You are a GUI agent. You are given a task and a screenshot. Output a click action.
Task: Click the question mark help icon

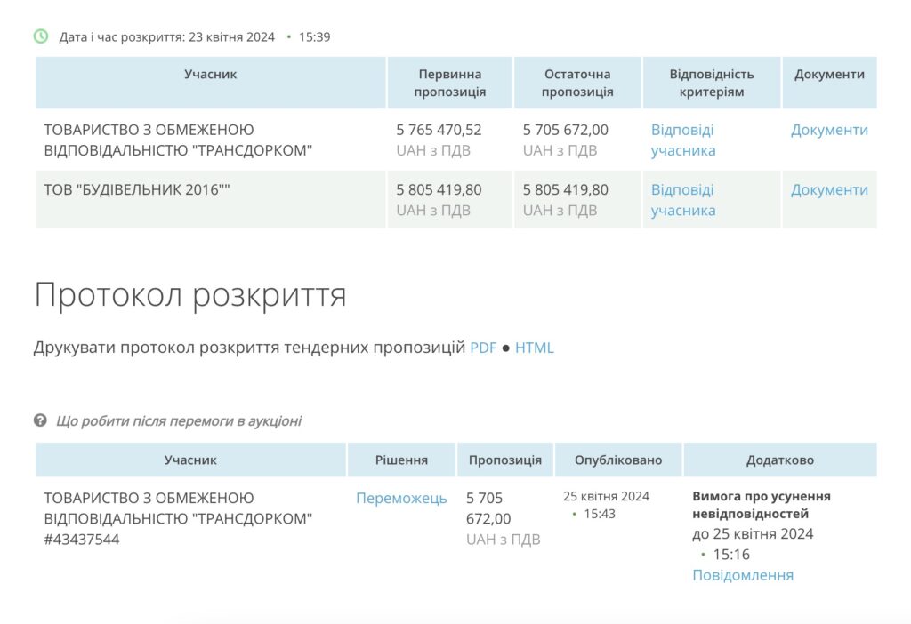click(39, 420)
